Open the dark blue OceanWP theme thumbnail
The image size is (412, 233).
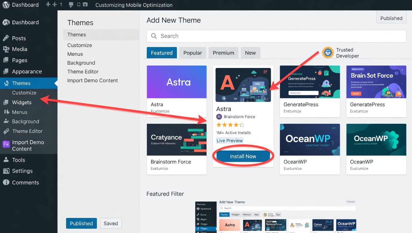tap(310, 140)
